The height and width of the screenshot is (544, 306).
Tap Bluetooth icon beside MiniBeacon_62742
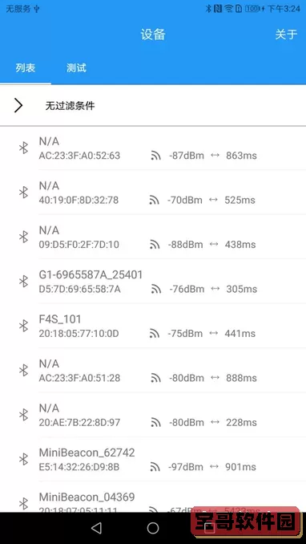tap(23, 459)
